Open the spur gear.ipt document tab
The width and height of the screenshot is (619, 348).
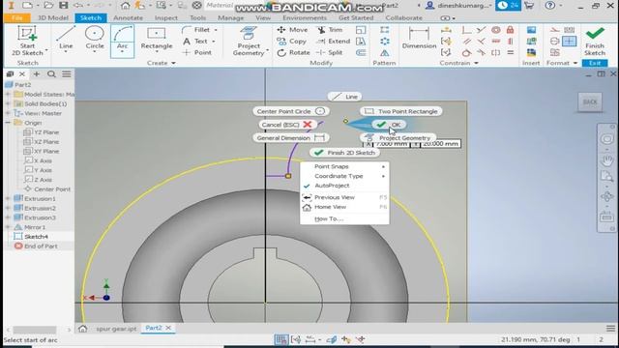[116, 329]
